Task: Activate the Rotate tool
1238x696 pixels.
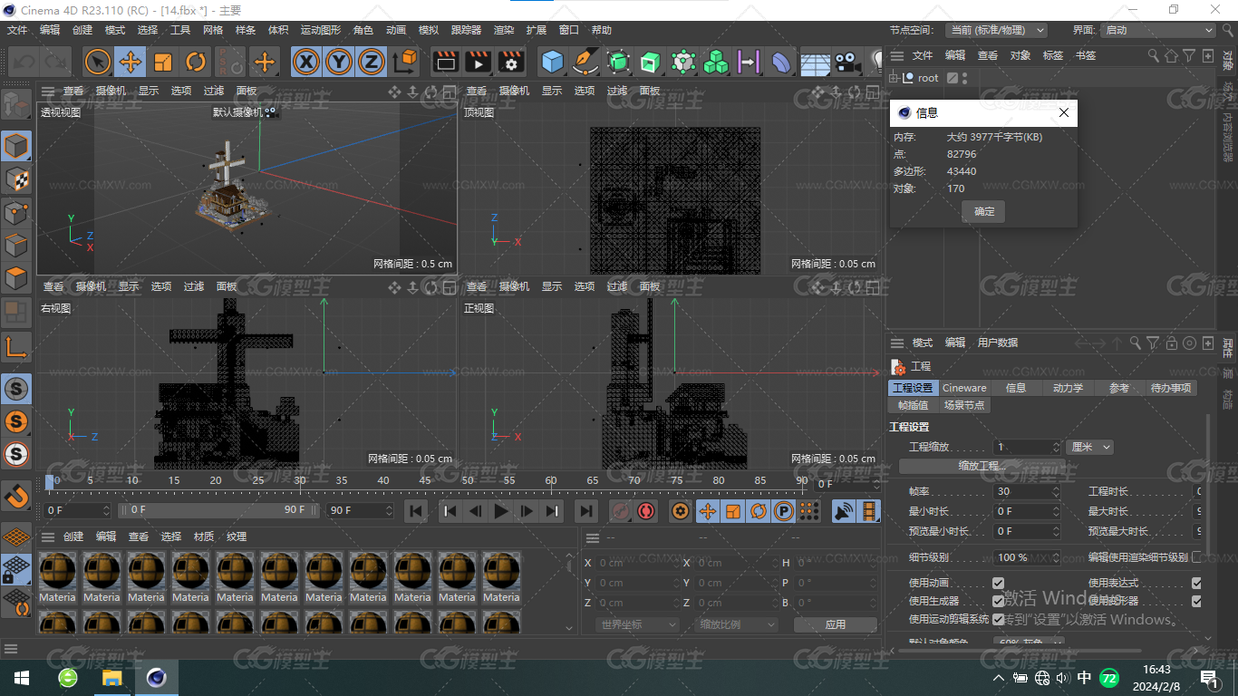Action: coord(196,62)
